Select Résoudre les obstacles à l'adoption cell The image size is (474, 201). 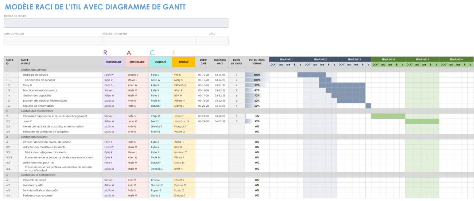click(60, 131)
